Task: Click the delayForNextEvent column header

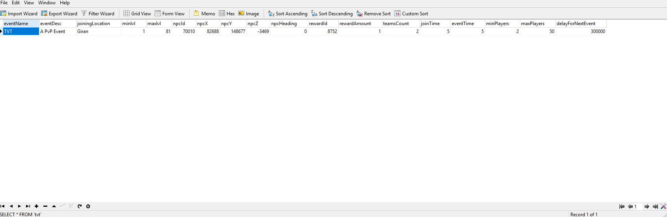Action: (x=581, y=24)
